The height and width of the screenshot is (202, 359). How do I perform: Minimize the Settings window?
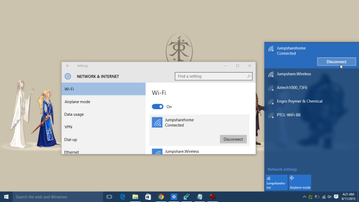225,66
